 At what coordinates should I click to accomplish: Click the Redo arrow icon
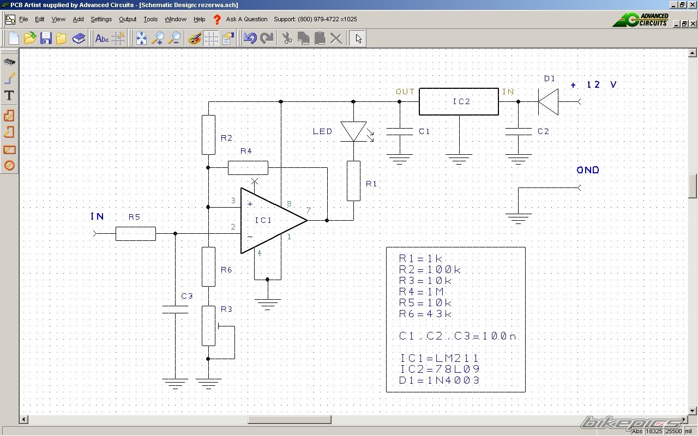[267, 38]
